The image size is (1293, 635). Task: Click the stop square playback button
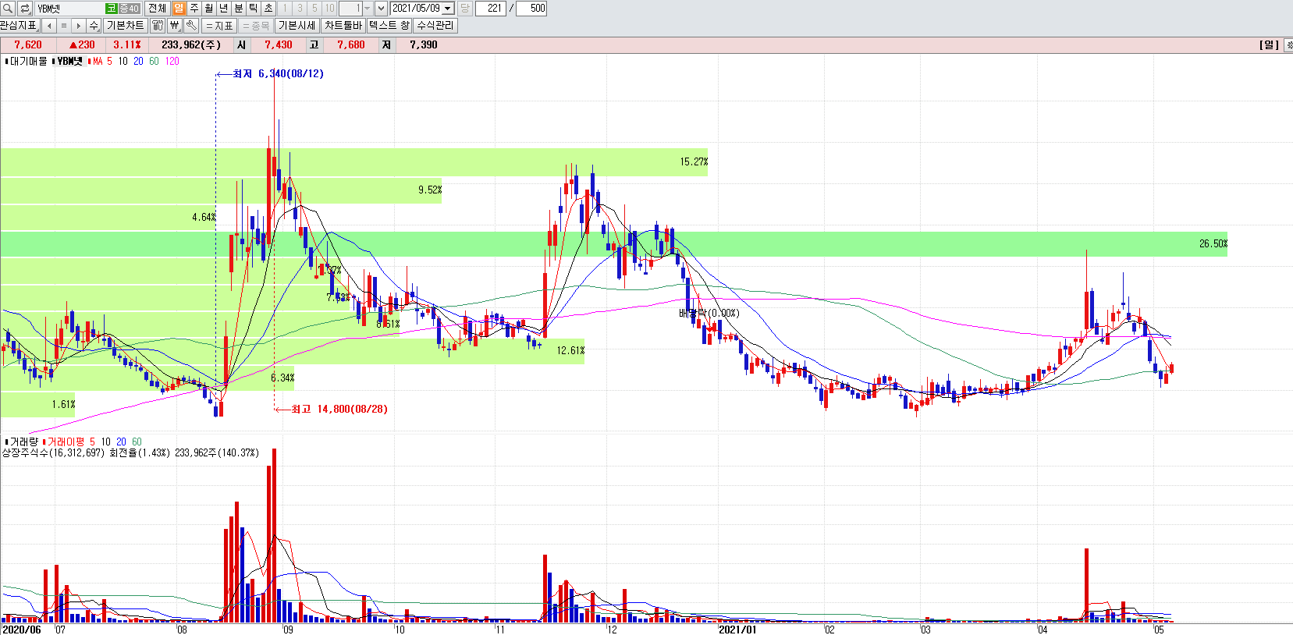coord(64,26)
